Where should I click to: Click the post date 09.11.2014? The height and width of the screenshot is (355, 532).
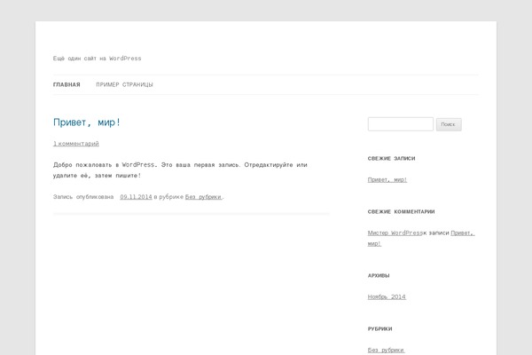pos(136,197)
